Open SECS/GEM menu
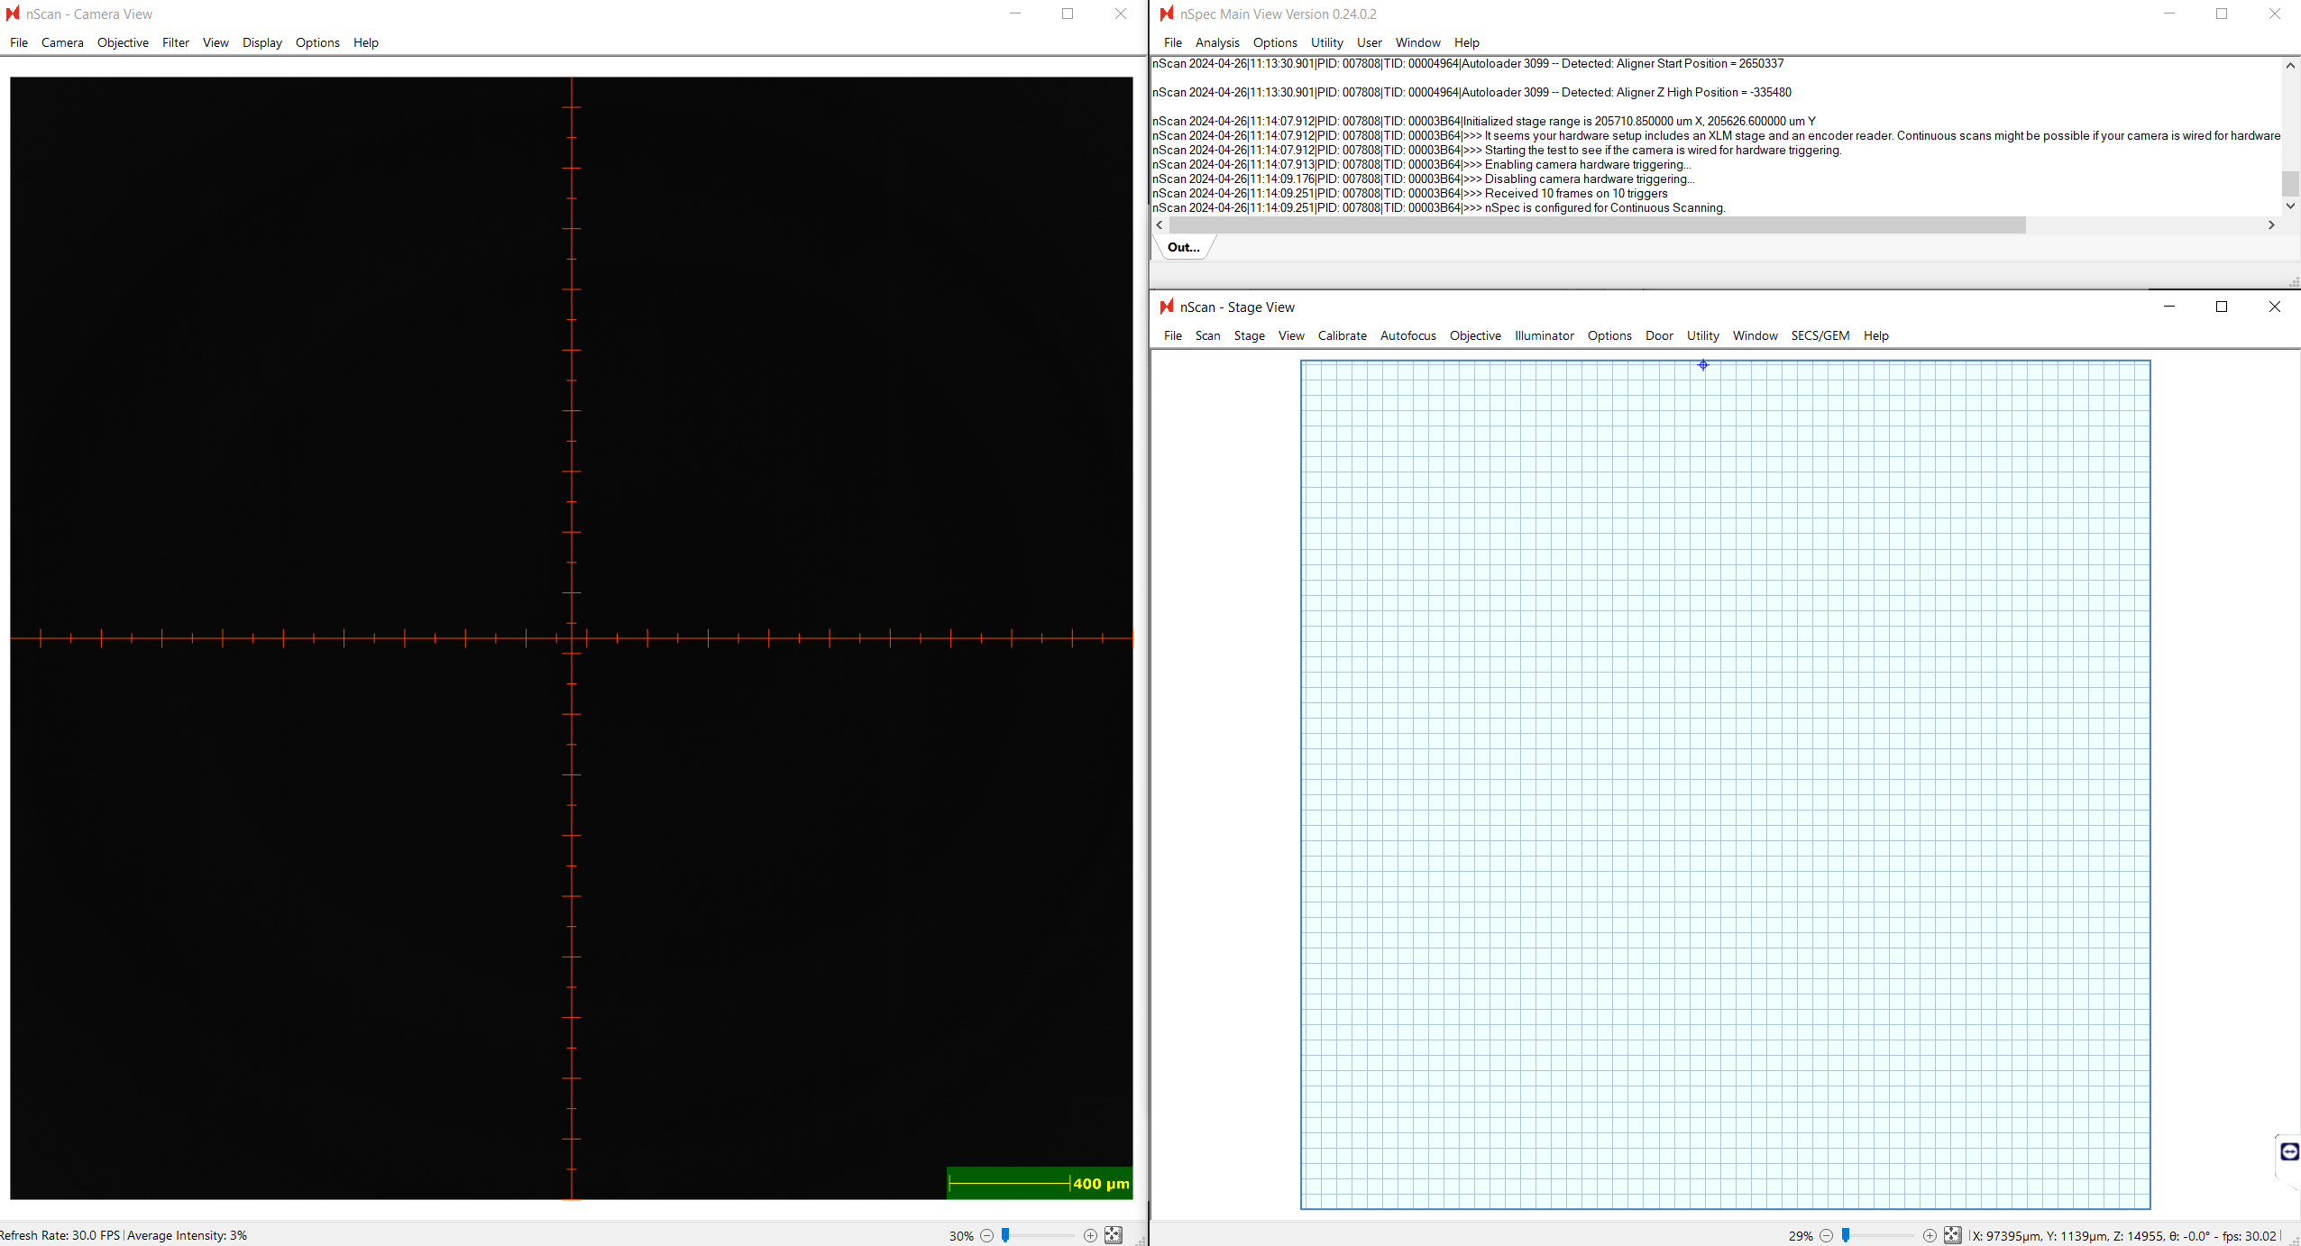This screenshot has width=2301, height=1246. [1820, 335]
